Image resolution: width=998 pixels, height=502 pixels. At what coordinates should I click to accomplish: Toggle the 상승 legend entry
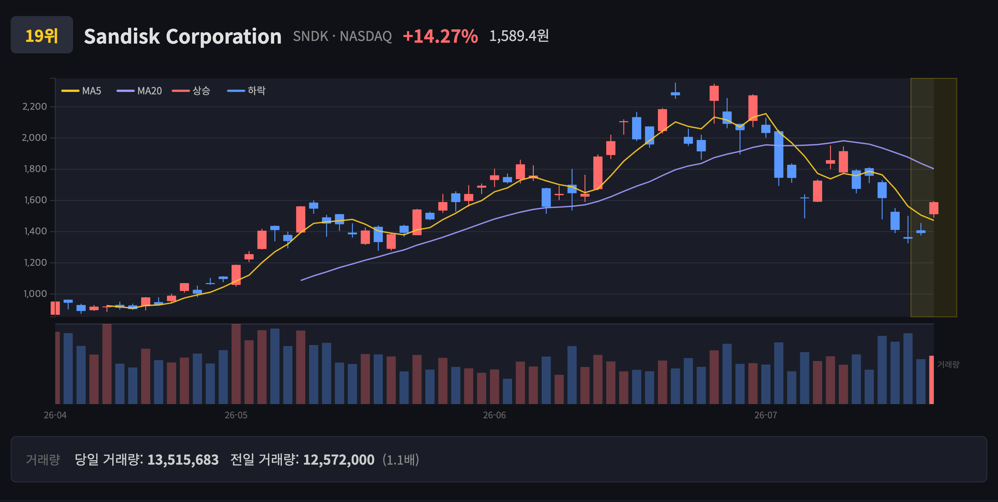191,90
